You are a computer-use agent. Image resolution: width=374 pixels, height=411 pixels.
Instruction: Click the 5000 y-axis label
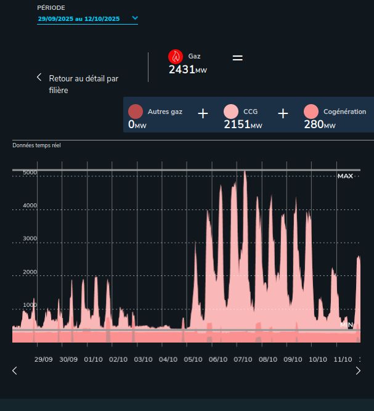point(30,173)
